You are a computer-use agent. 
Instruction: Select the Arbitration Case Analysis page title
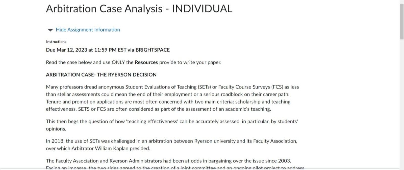(139, 9)
